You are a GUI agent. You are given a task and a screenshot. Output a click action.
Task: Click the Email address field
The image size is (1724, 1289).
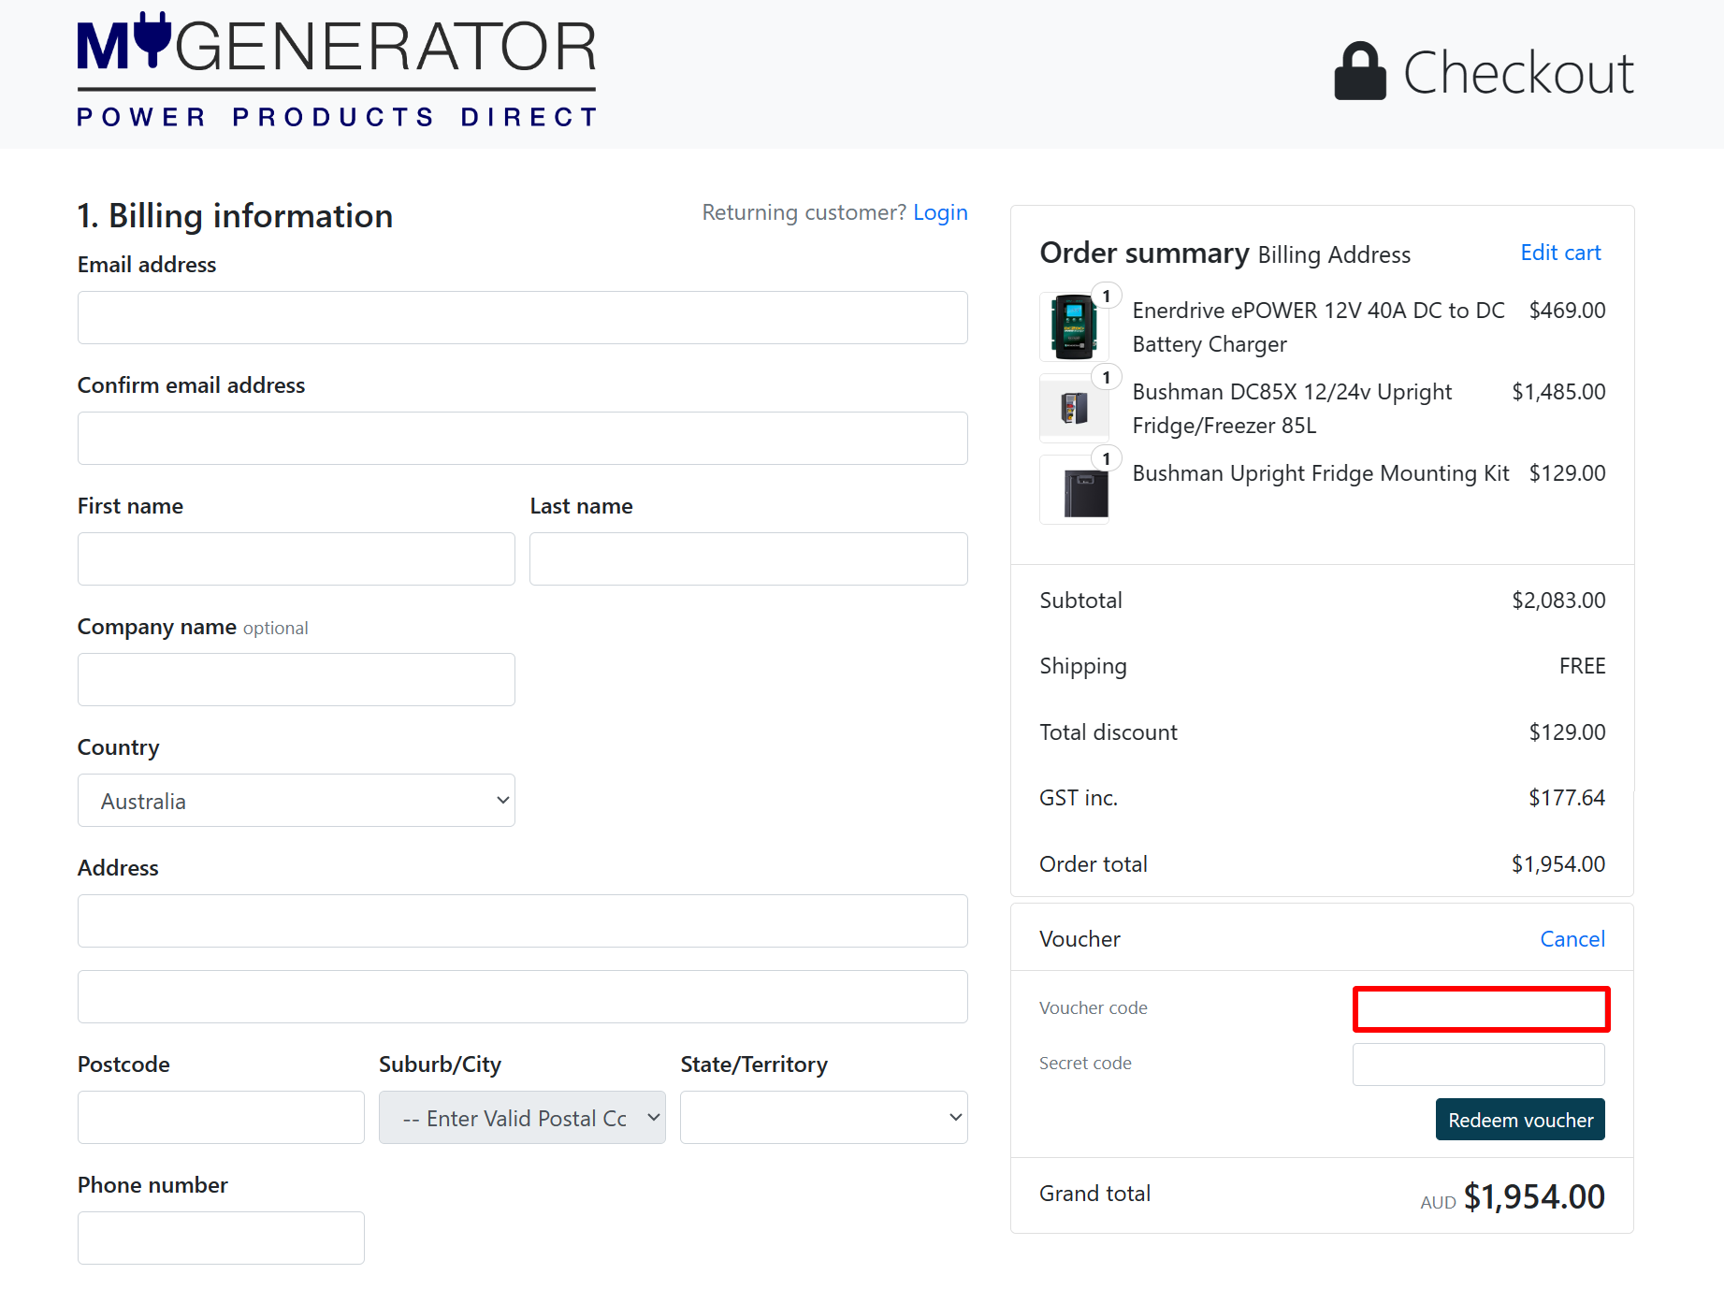coord(522,317)
